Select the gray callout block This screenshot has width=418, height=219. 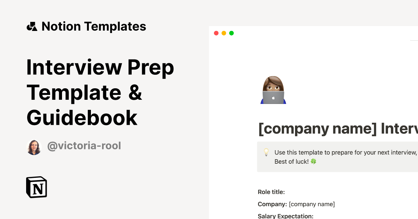[x=337, y=156]
